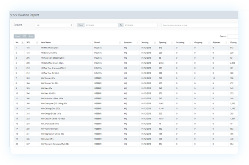
Task: Click WEBBER brand in WN Lutein row
Action: pos(98,139)
